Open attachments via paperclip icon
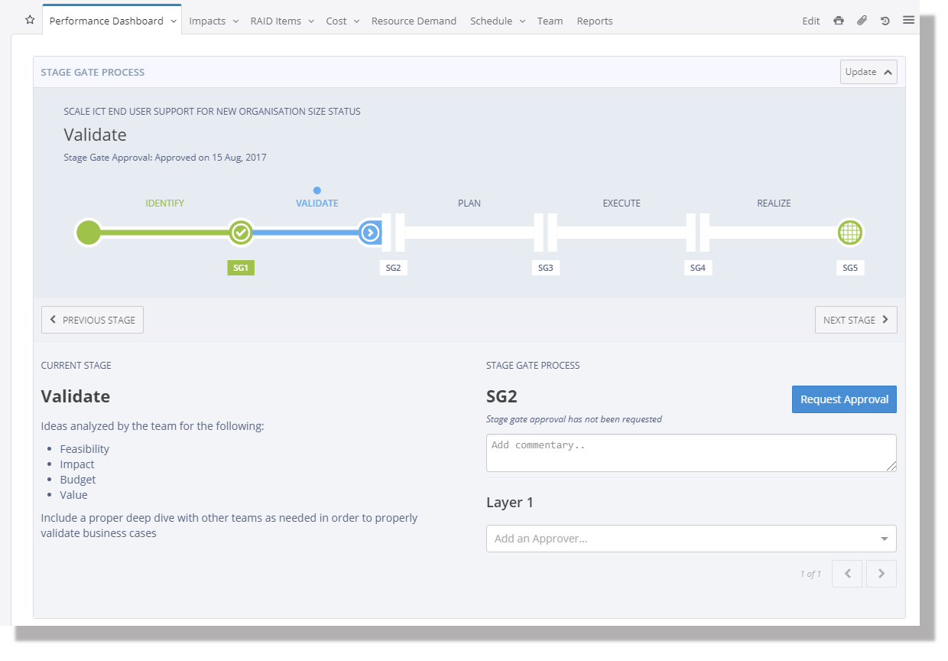Image resolution: width=948 pixels, height=661 pixels. pyautogui.click(x=862, y=21)
